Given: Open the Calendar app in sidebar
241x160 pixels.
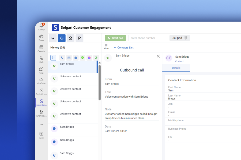Looking at the screenshot, I should 41,49.
